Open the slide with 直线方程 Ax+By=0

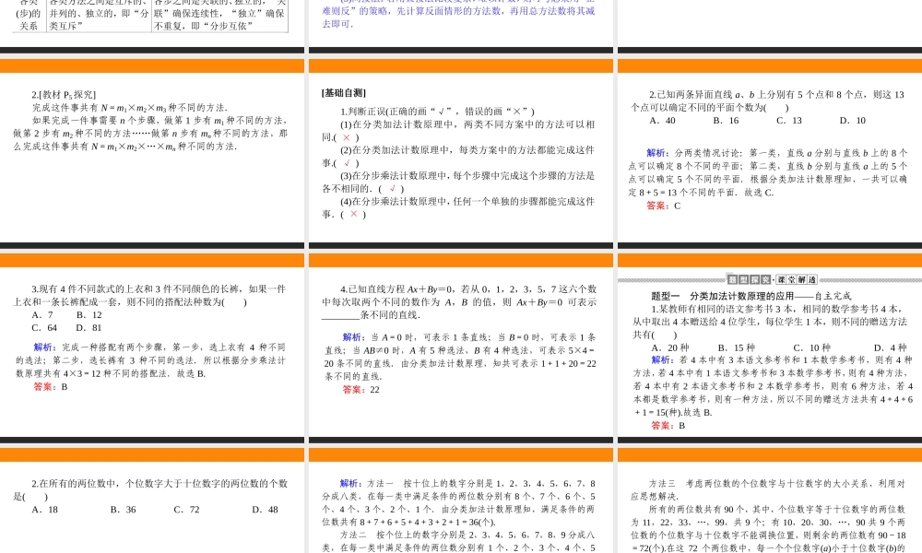pos(460,348)
